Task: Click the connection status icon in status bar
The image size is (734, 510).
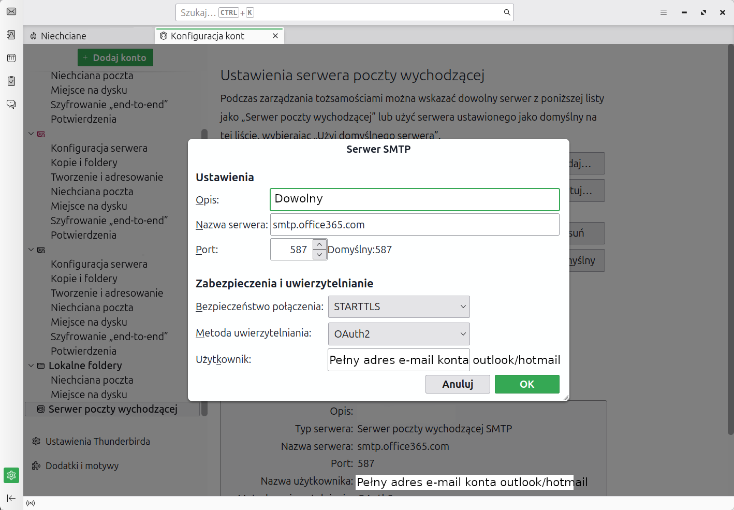Action: pyautogui.click(x=31, y=503)
